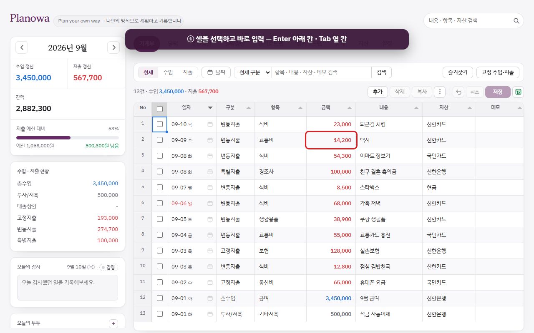Screen dimensions: 534x333
Task: Open the calendar icon in the 이마트 장보기 row
Action: coord(210,156)
